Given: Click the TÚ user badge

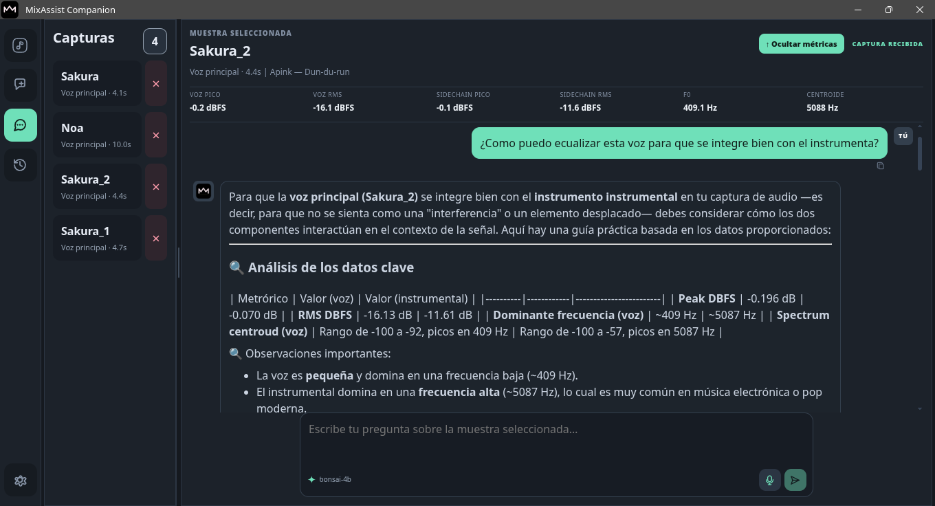Looking at the screenshot, I should pos(903,136).
